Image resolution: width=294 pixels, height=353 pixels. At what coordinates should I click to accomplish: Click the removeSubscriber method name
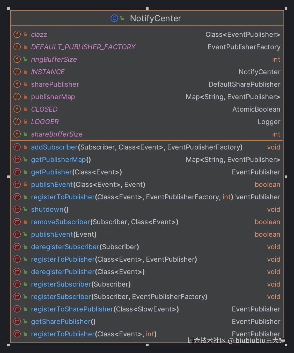coord(60,222)
